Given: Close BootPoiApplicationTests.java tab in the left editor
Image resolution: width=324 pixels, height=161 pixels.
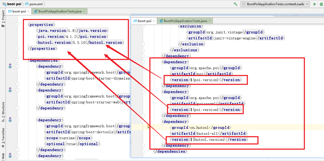Looking at the screenshot, I should 84,11.
